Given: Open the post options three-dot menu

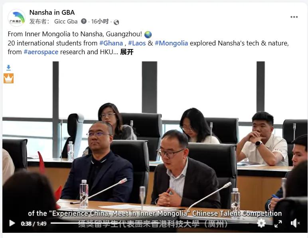Looking at the screenshot, I should tap(294, 17).
